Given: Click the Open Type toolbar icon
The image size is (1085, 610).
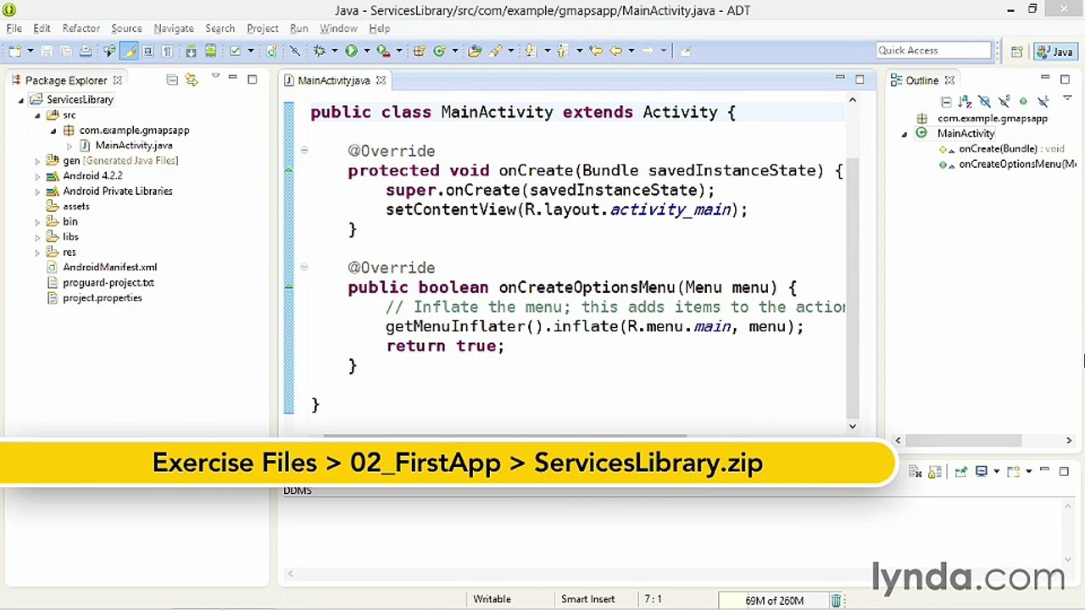Looking at the screenshot, I should [475, 51].
